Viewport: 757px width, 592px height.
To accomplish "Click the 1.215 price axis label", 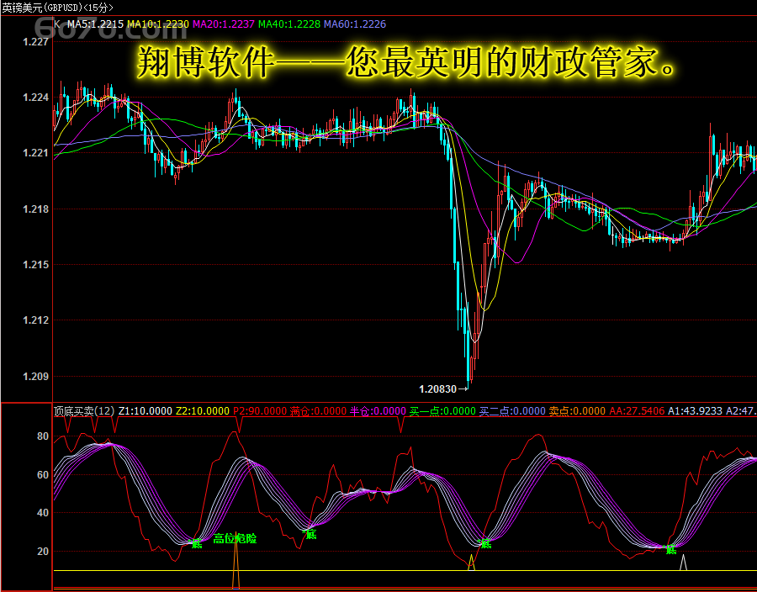I will [35, 264].
